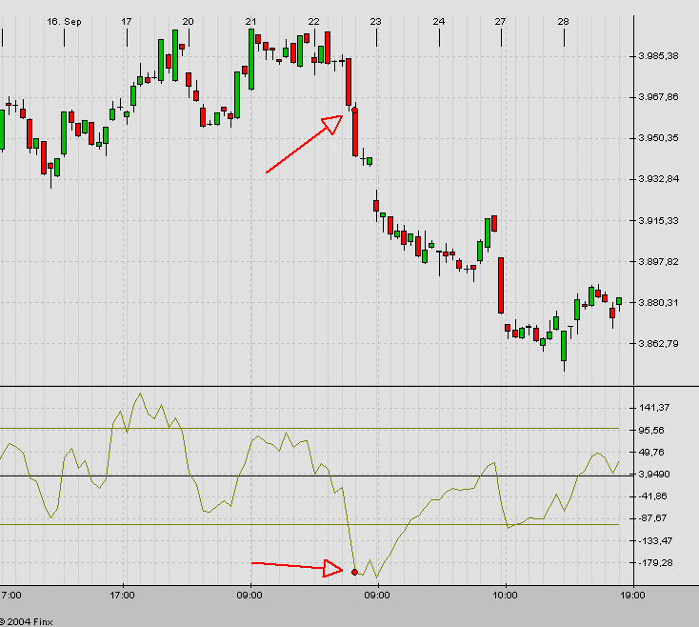Screen dimensions: 699x627
Task: Select the 3.915,33 price axis label
Action: 661,220
